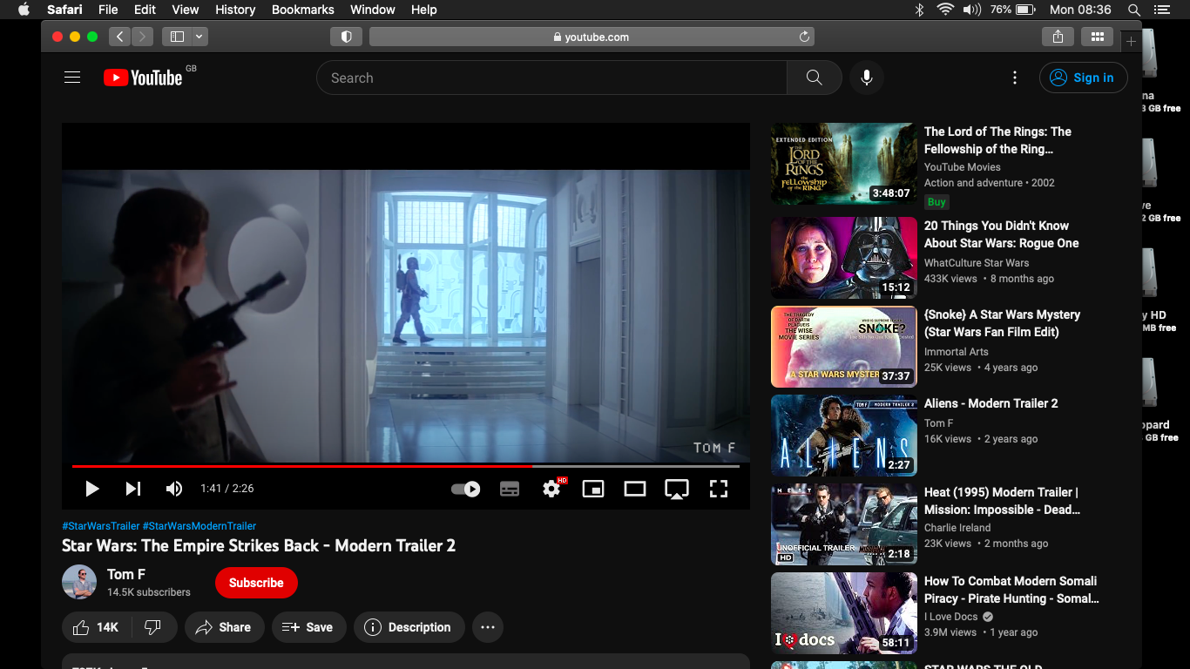Viewport: 1190px width, 669px height.
Task: Start voice search with microphone icon
Action: (x=867, y=78)
